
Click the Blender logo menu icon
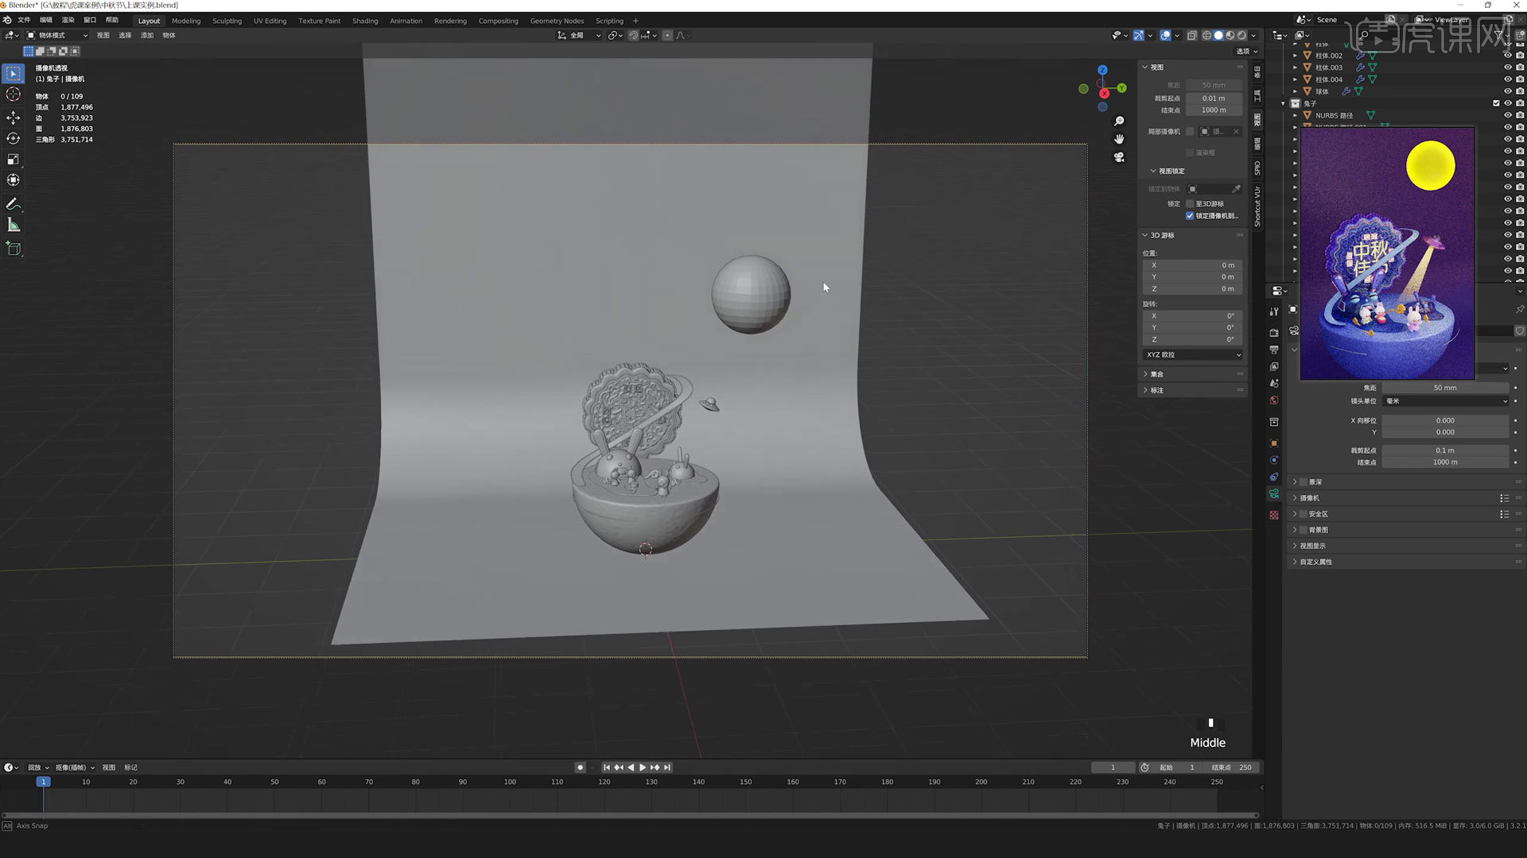point(7,20)
